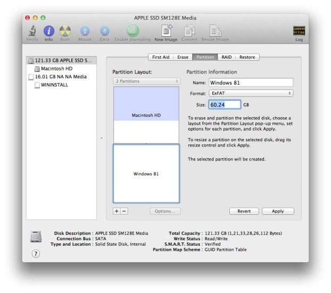Select 121.33 GB APPLE SSD in sidebar
331x293 pixels.
[x=61, y=60]
